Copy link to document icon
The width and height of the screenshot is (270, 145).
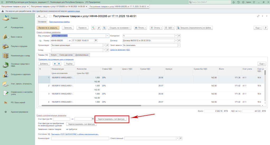pyautogui.click(x=258, y=16)
